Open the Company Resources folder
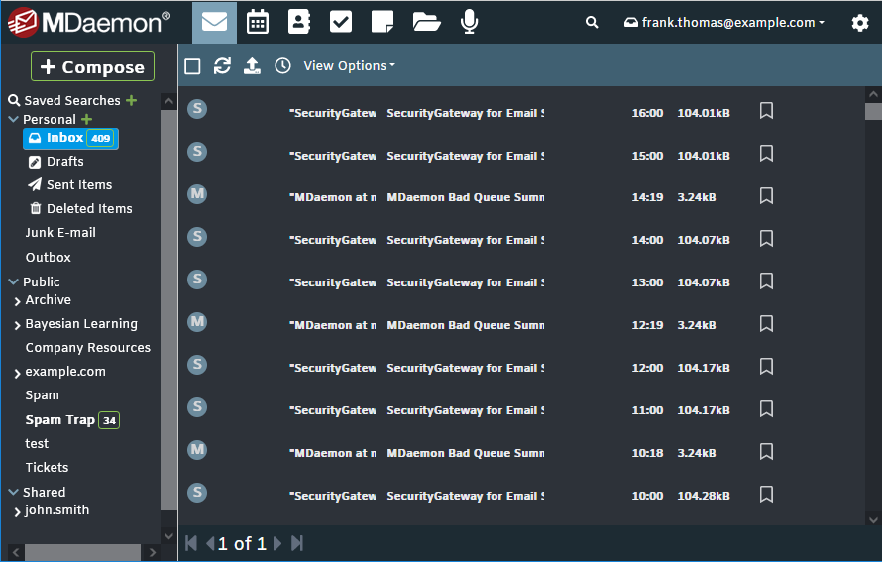 pos(88,348)
